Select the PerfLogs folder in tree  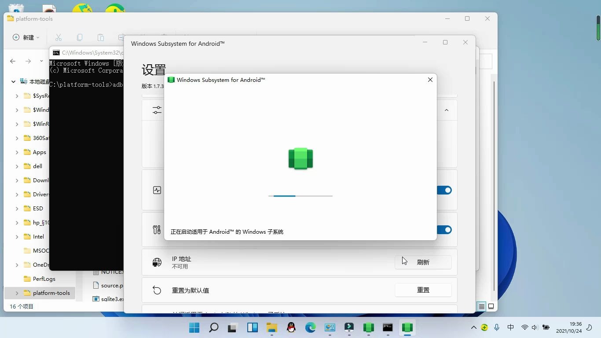pyautogui.click(x=40, y=279)
